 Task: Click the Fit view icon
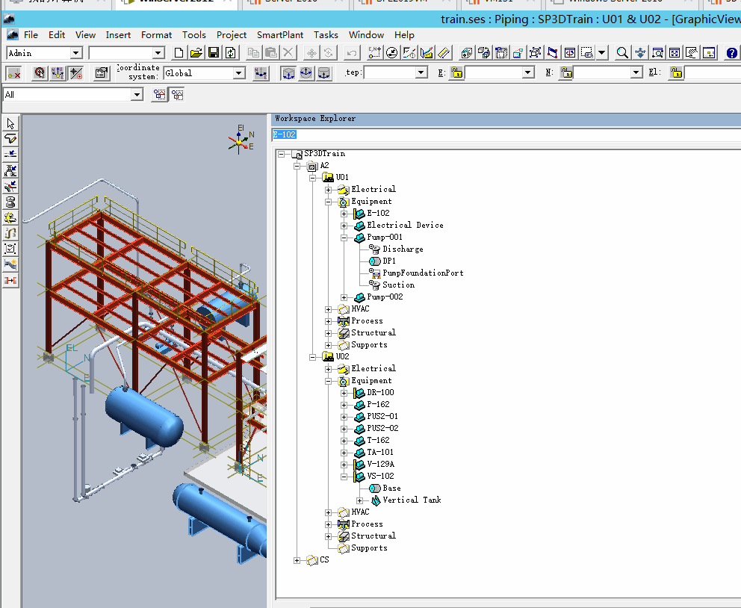point(675,53)
